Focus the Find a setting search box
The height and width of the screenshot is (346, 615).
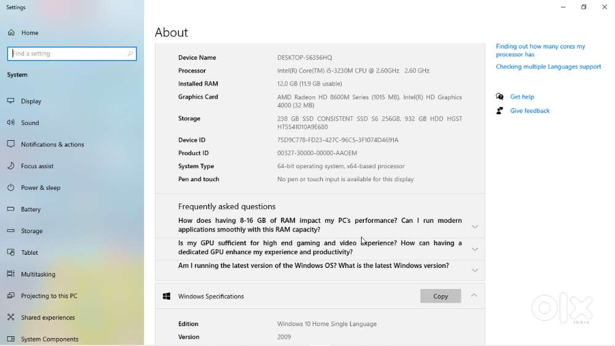(x=72, y=54)
